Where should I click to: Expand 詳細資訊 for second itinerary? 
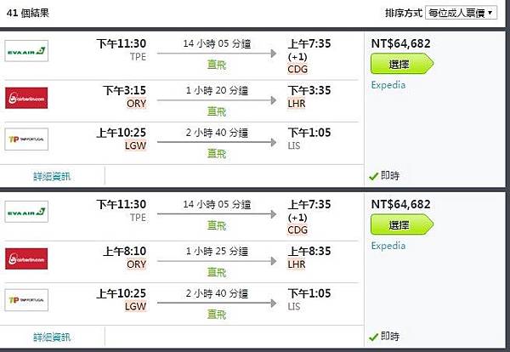(52, 337)
